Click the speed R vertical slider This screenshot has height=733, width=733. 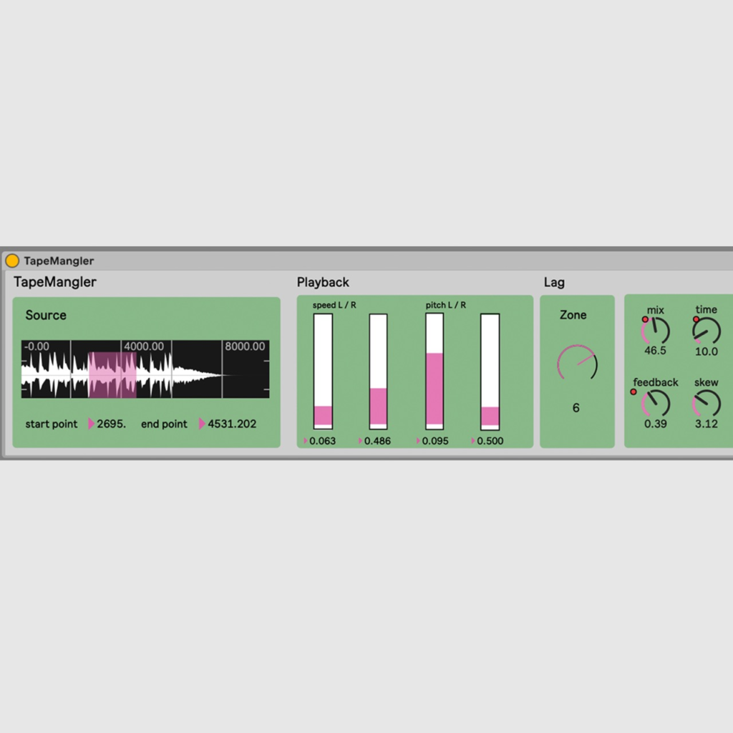378,371
